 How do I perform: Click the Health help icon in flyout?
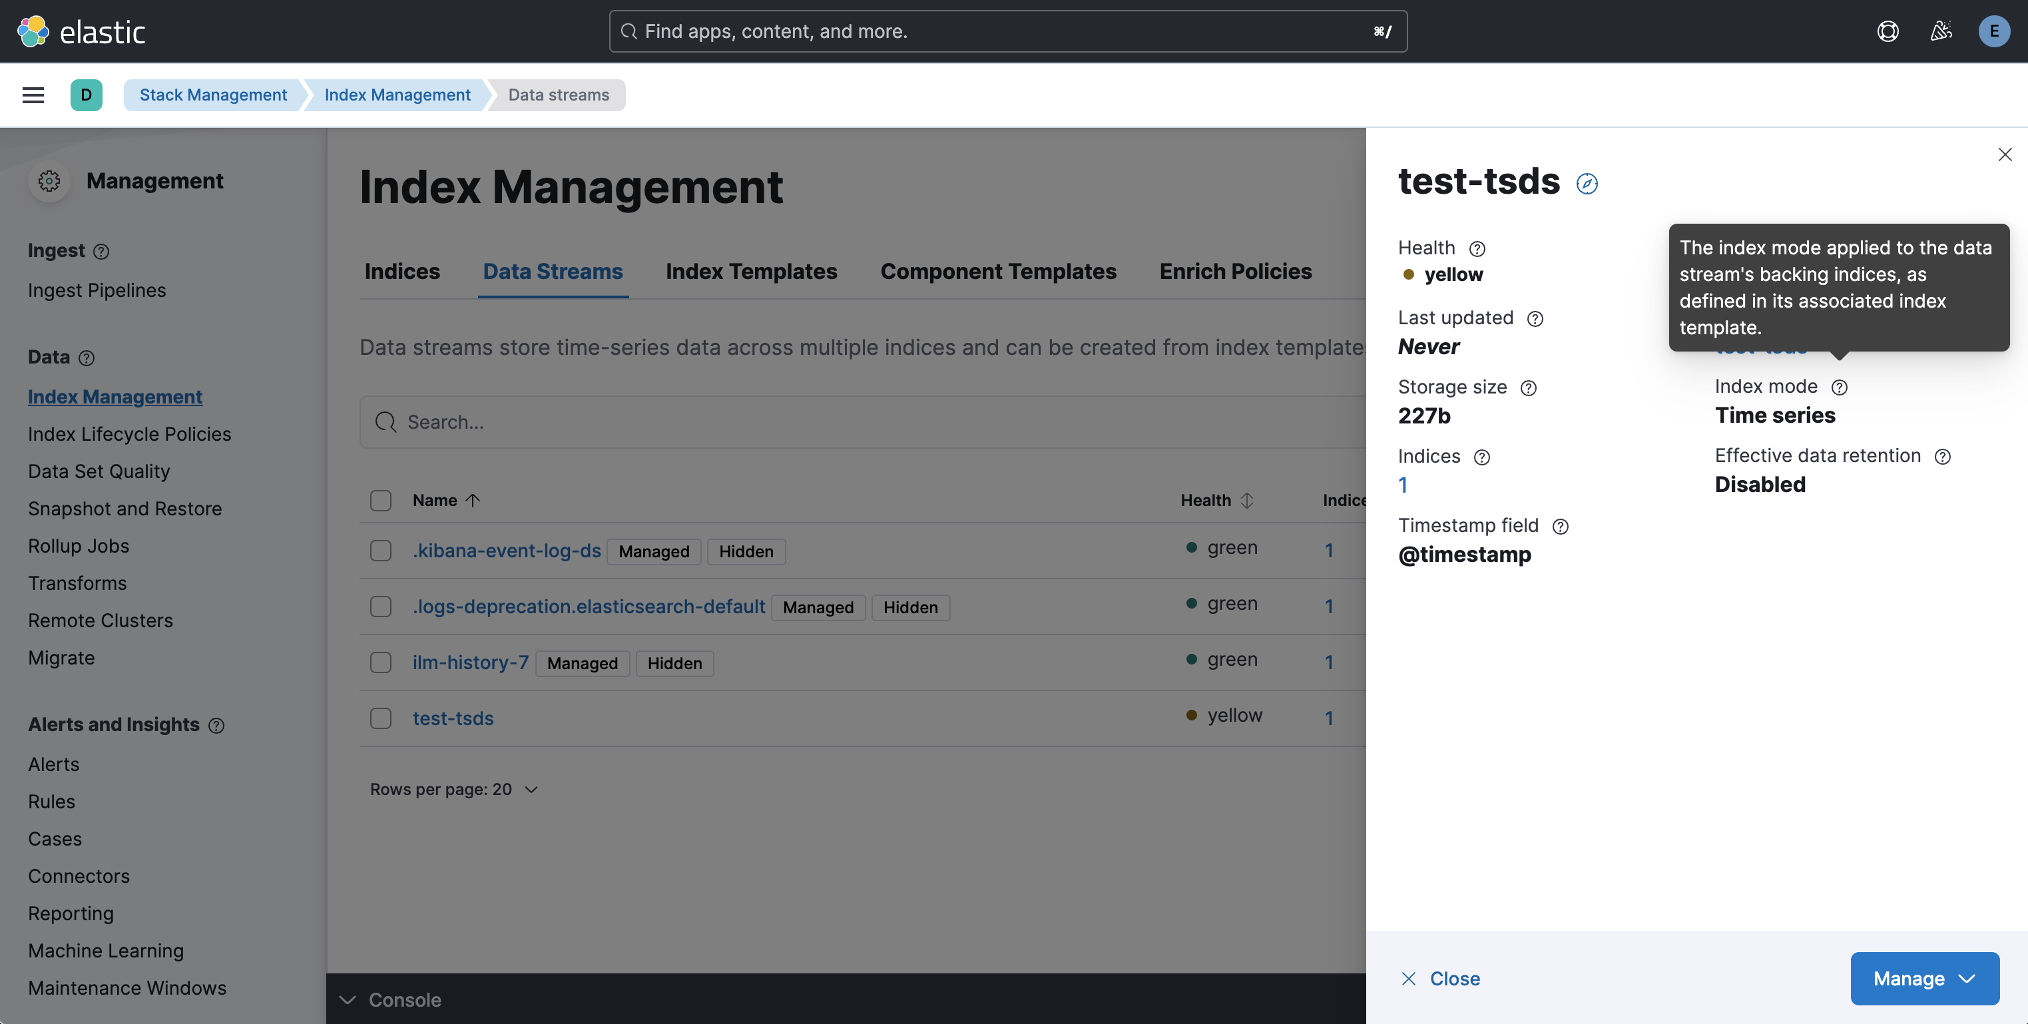pyautogui.click(x=1477, y=249)
